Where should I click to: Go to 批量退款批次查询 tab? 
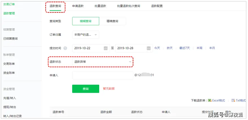[129, 6]
